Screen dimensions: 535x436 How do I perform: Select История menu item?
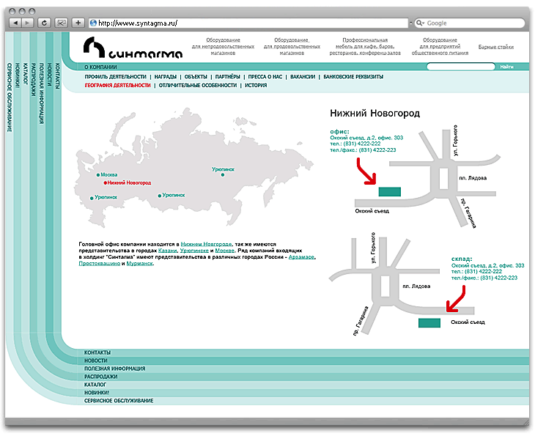pos(256,85)
